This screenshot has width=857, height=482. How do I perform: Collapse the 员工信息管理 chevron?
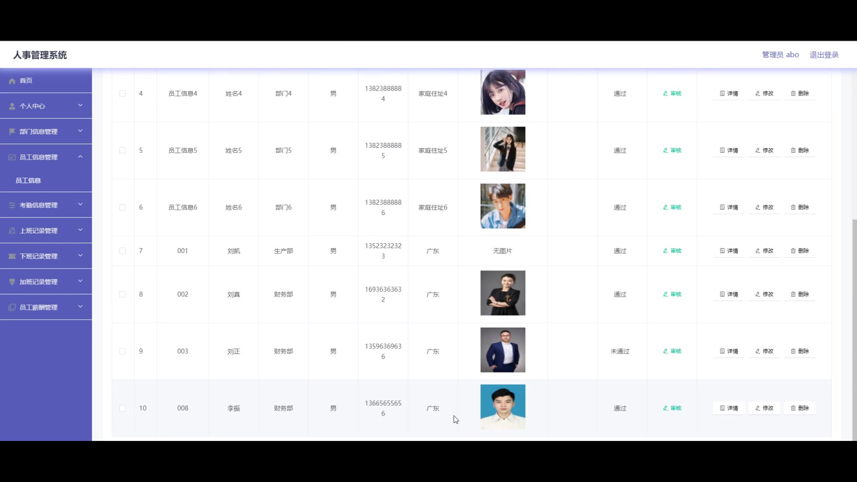tap(80, 157)
